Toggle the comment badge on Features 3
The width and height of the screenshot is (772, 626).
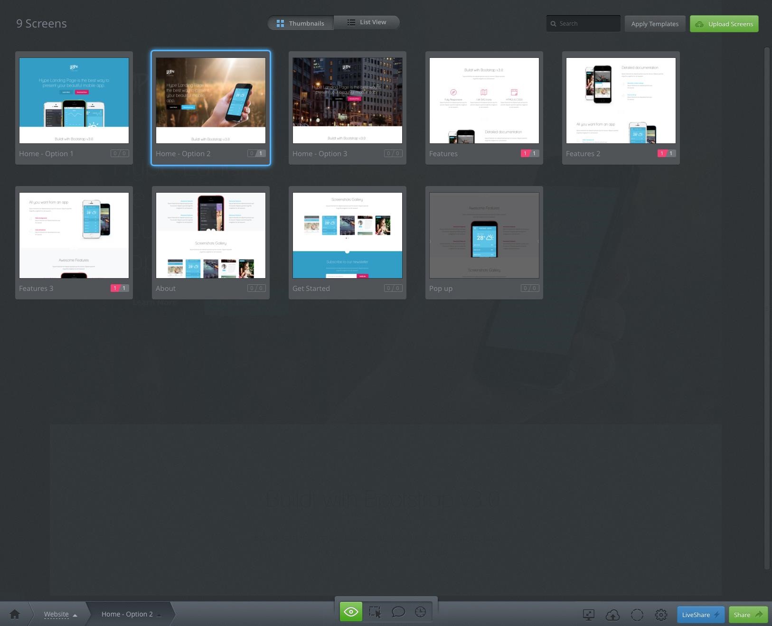[114, 288]
